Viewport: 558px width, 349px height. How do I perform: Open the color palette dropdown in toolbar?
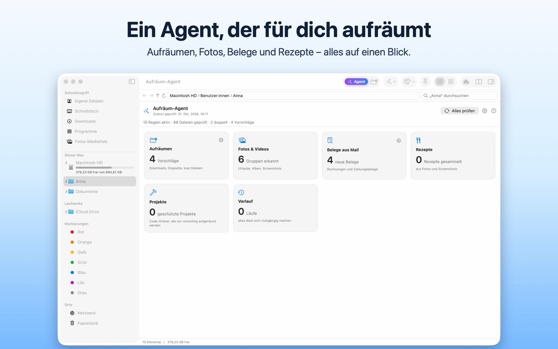click(409, 82)
